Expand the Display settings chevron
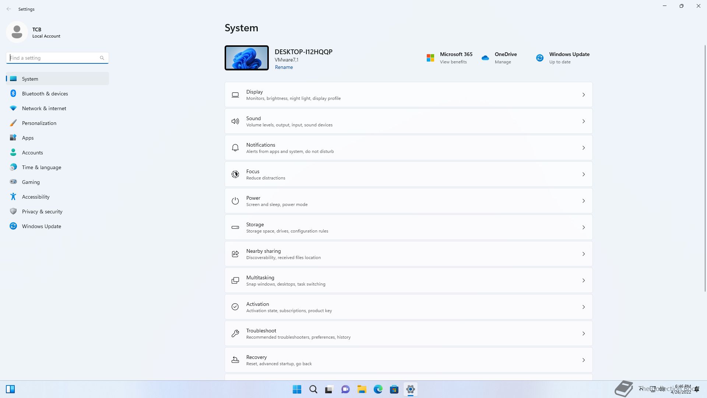 583,95
